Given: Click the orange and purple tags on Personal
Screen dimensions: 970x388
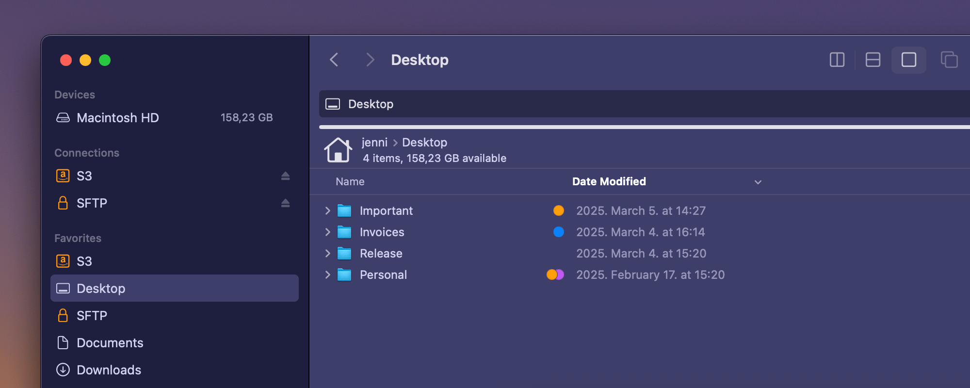Looking at the screenshot, I should pos(555,275).
